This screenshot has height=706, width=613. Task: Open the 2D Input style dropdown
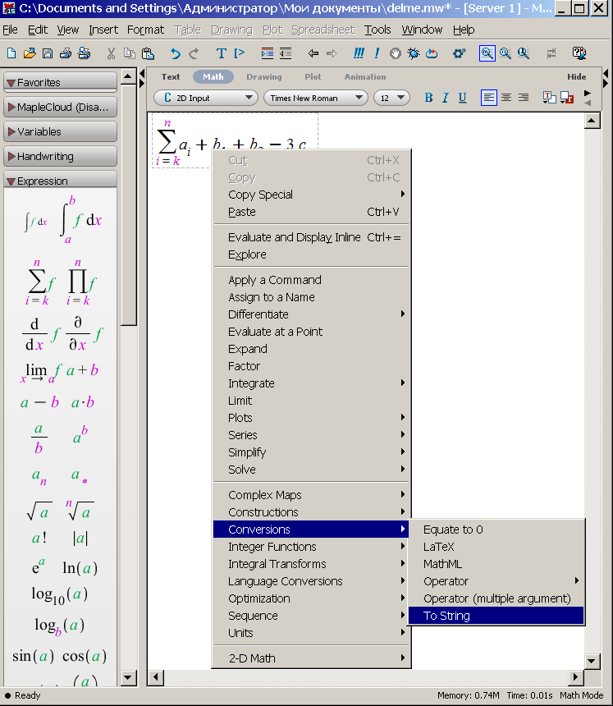pyautogui.click(x=206, y=98)
